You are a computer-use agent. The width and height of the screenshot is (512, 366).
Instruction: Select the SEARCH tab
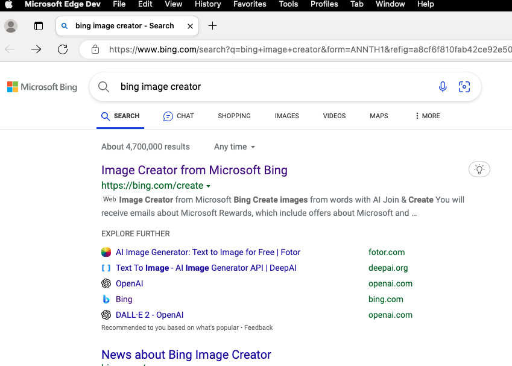point(120,116)
